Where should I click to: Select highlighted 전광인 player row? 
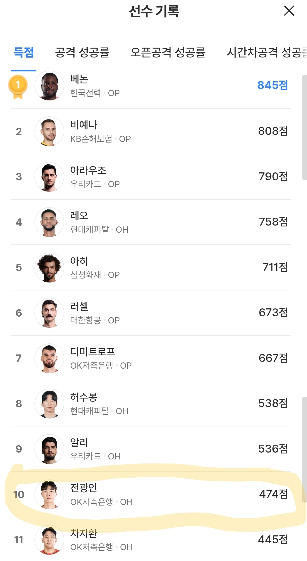tap(154, 494)
